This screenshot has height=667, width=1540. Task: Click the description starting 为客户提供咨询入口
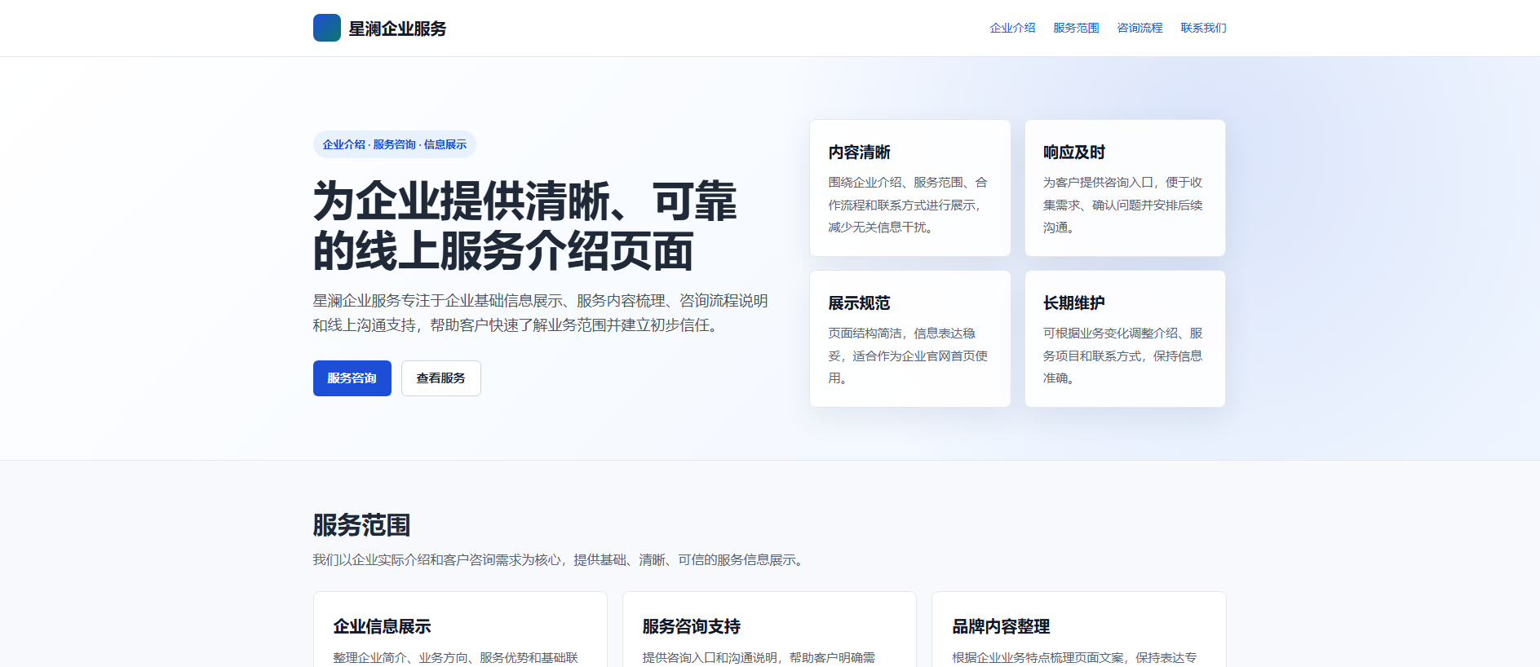(1123, 205)
